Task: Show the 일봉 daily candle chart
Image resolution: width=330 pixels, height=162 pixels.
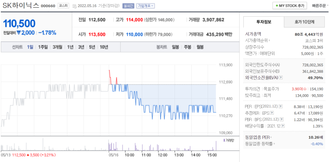Action: 175,47
